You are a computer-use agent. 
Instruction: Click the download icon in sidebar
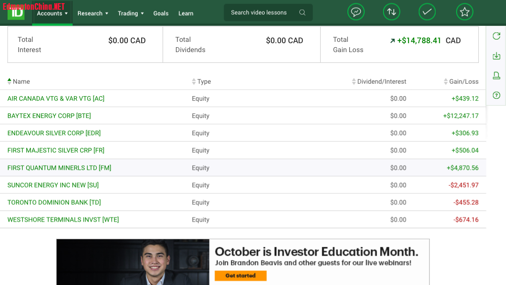pyautogui.click(x=496, y=56)
